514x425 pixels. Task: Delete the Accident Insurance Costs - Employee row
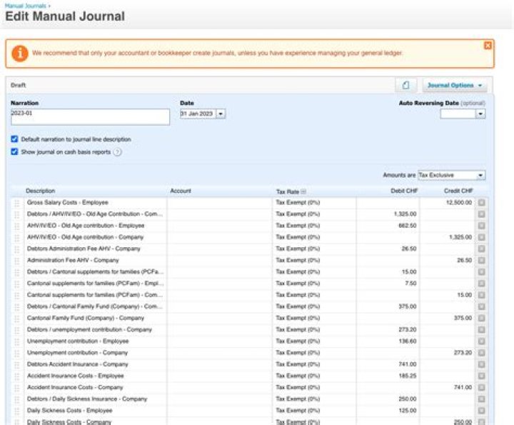(481, 376)
